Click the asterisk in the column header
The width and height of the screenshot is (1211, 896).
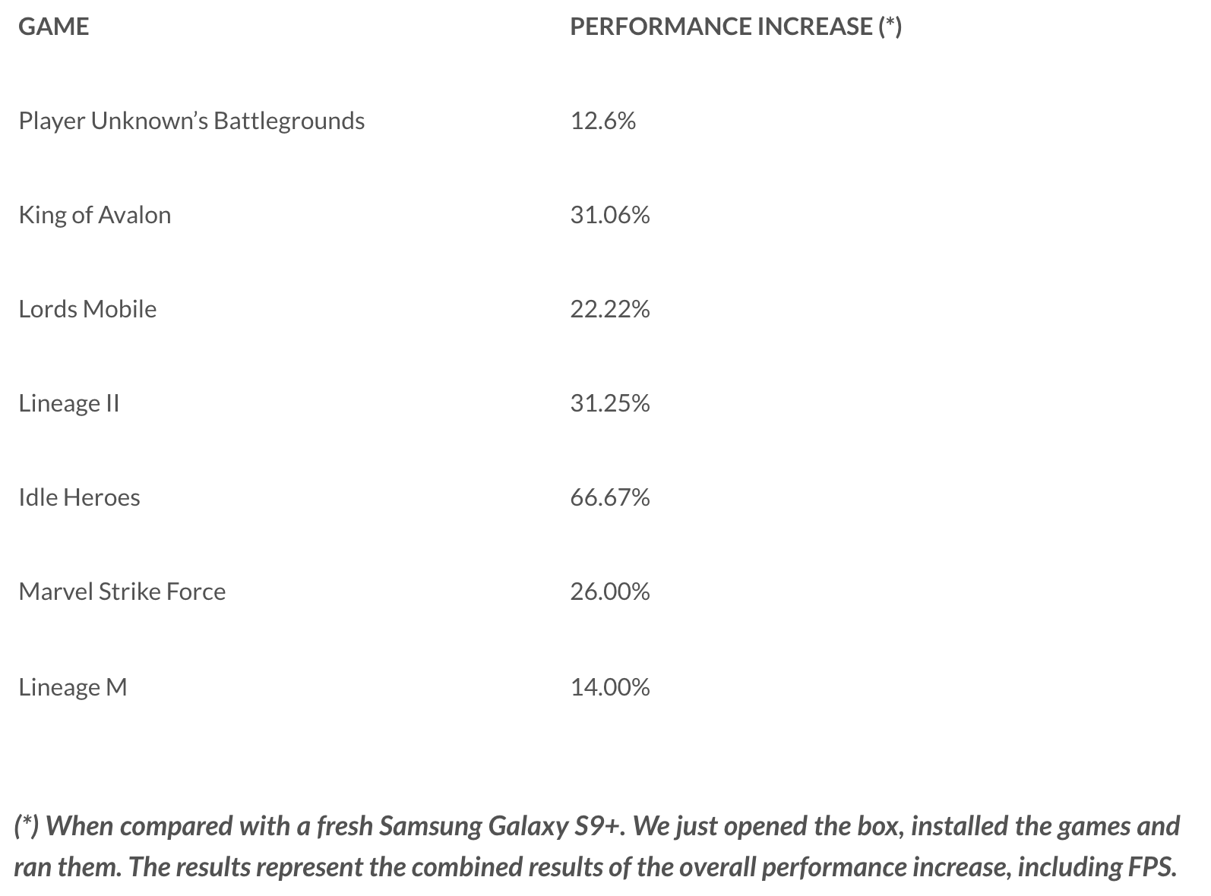point(889,25)
